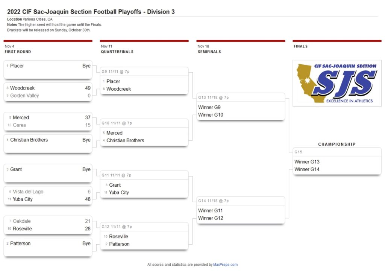Viewport: 385px width, 271px height.
Task: Select Grant in the G11 quarterfinal game
Action: point(115,185)
